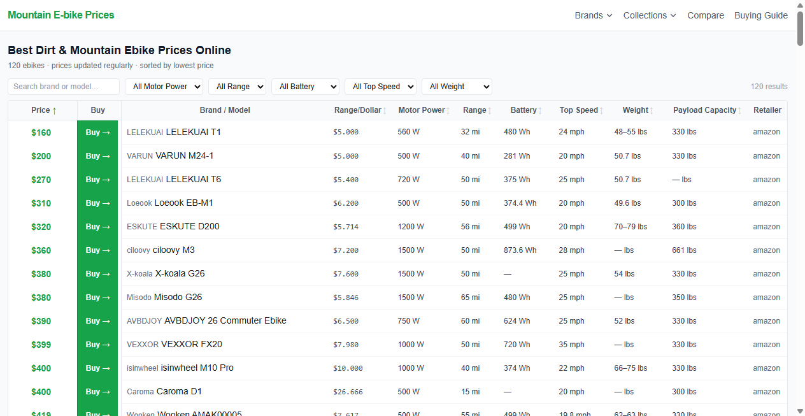
Task: Click the Mountain E-bike Prices logo
Action: [61, 15]
